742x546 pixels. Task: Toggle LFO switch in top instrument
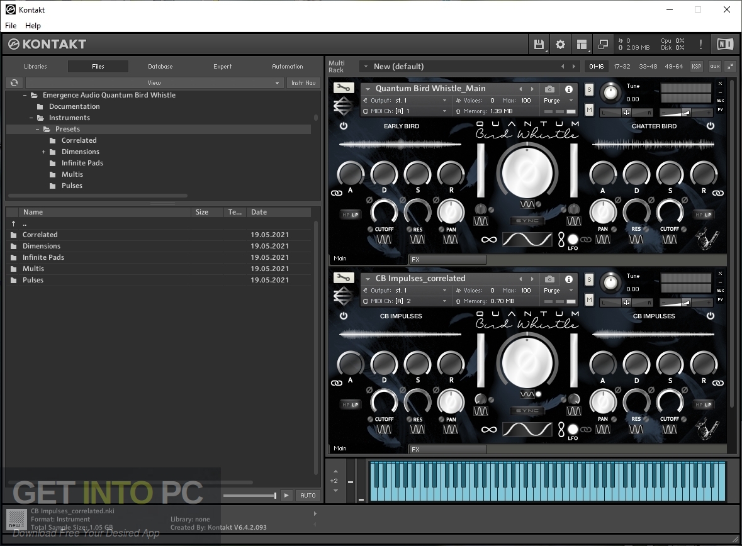573,240
